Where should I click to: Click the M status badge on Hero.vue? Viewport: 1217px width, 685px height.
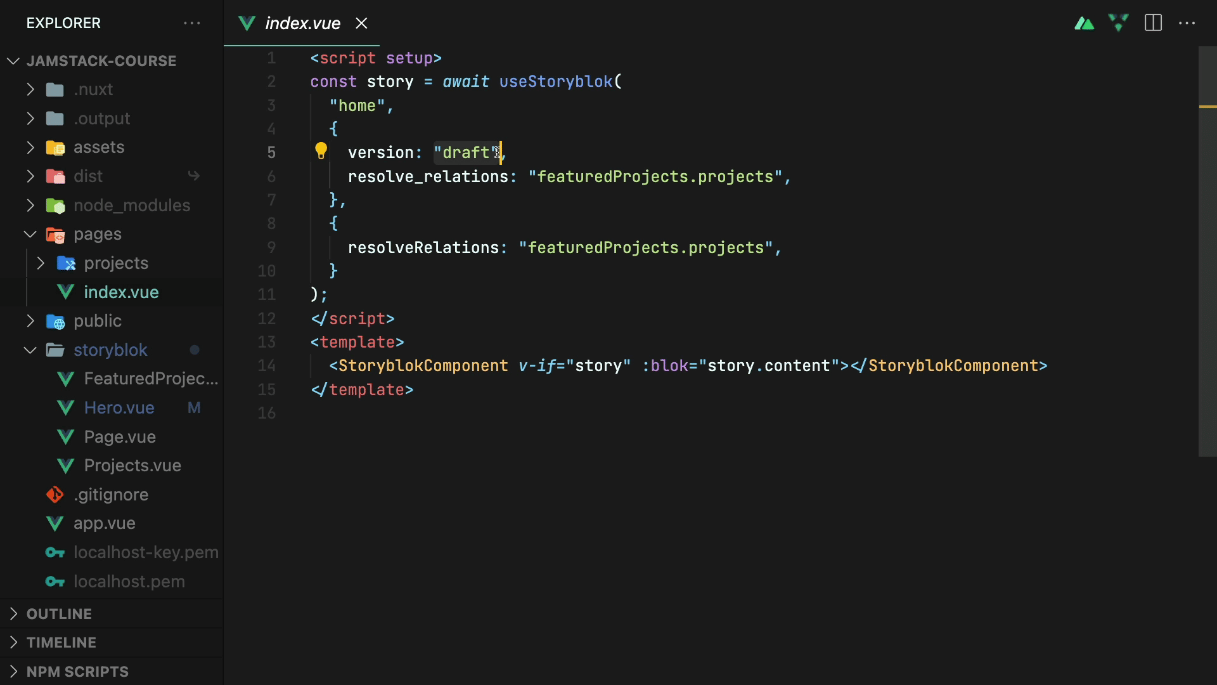(x=194, y=408)
